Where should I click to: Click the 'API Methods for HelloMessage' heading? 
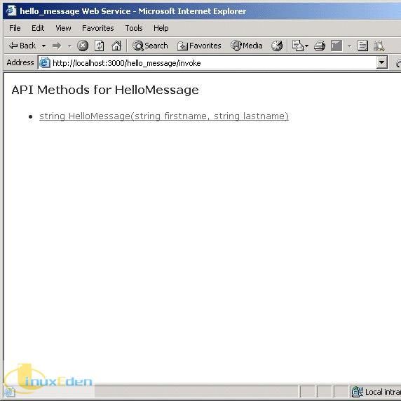pyautogui.click(x=105, y=90)
